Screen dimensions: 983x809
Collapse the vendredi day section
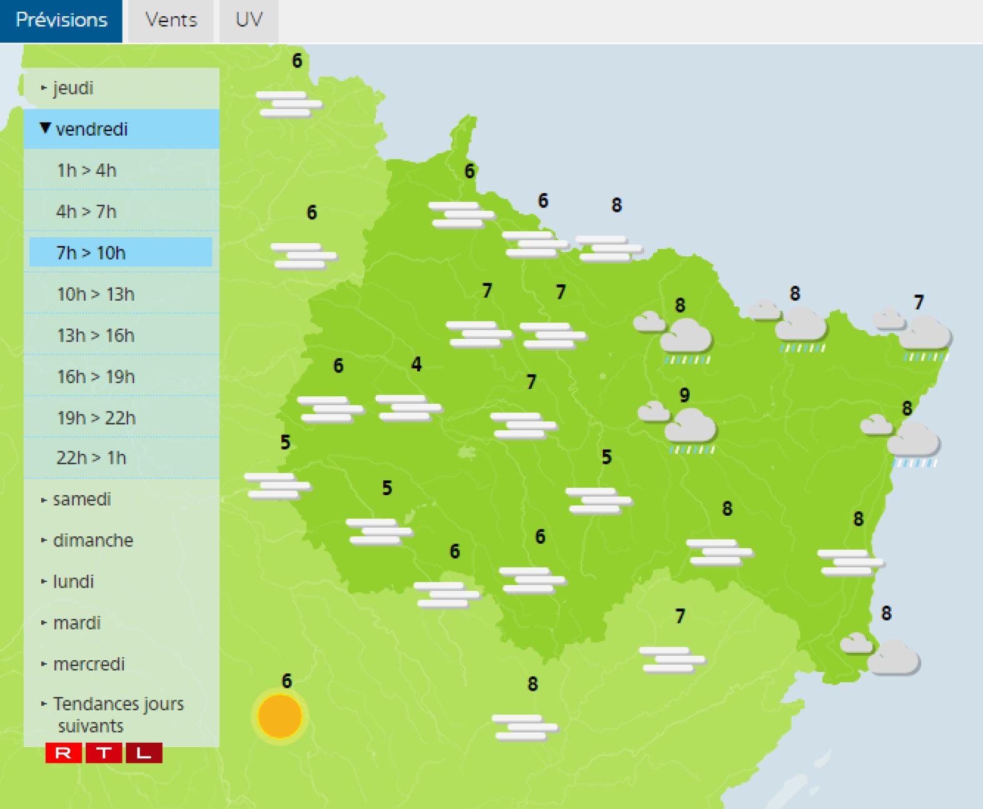pyautogui.click(x=91, y=129)
